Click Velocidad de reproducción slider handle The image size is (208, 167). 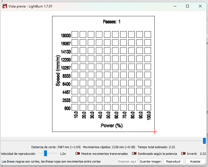coord(45,153)
